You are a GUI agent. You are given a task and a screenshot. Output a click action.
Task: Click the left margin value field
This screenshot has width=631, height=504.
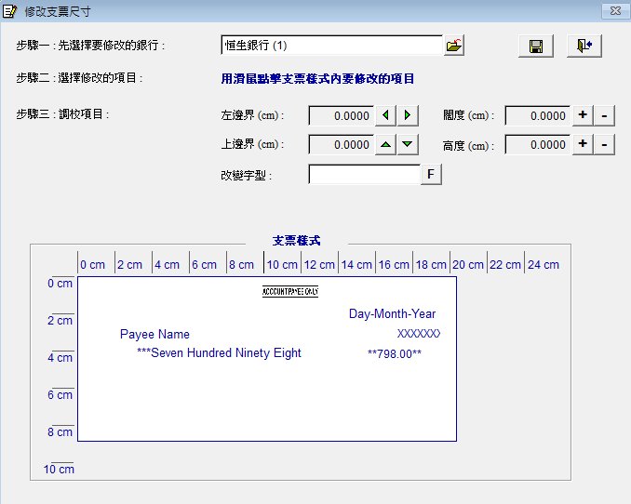(341, 116)
